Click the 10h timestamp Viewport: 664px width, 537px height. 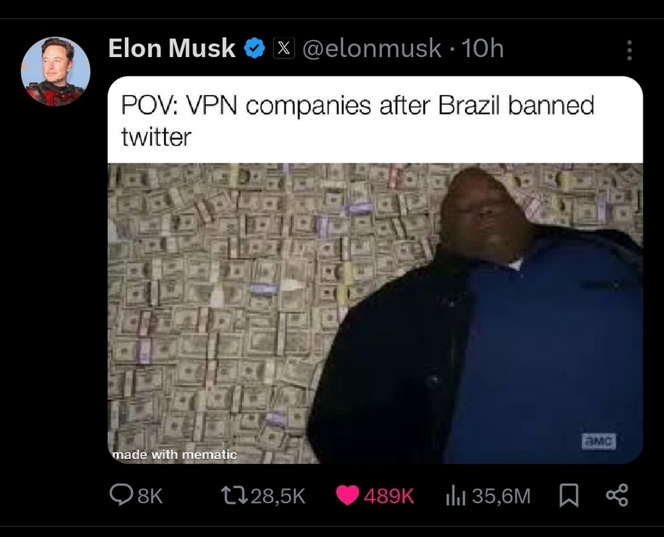(x=483, y=48)
